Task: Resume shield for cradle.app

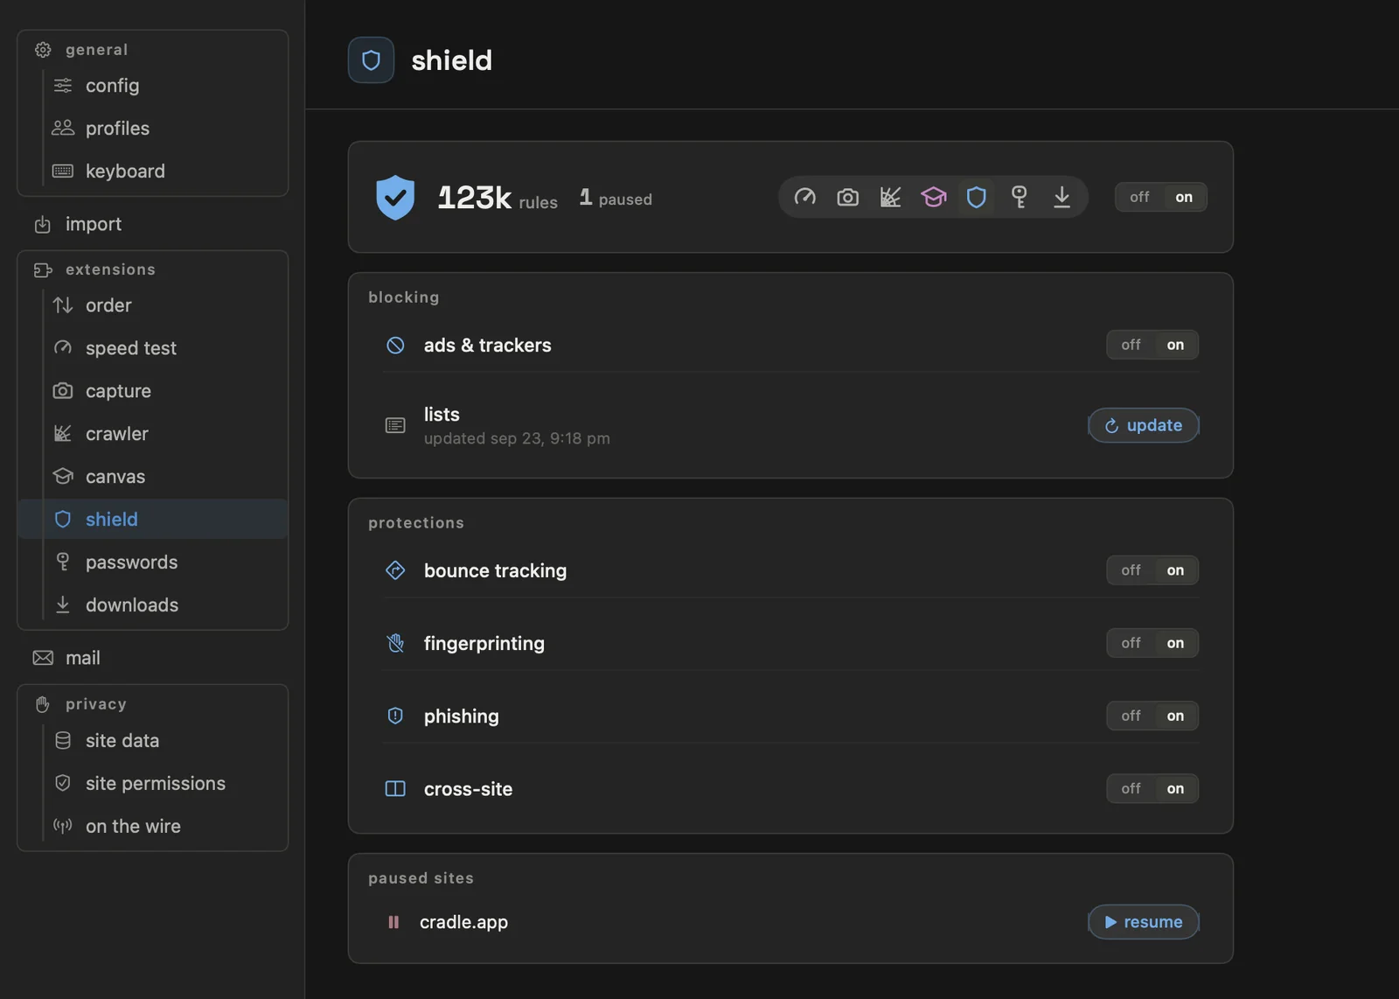Action: [1144, 922]
